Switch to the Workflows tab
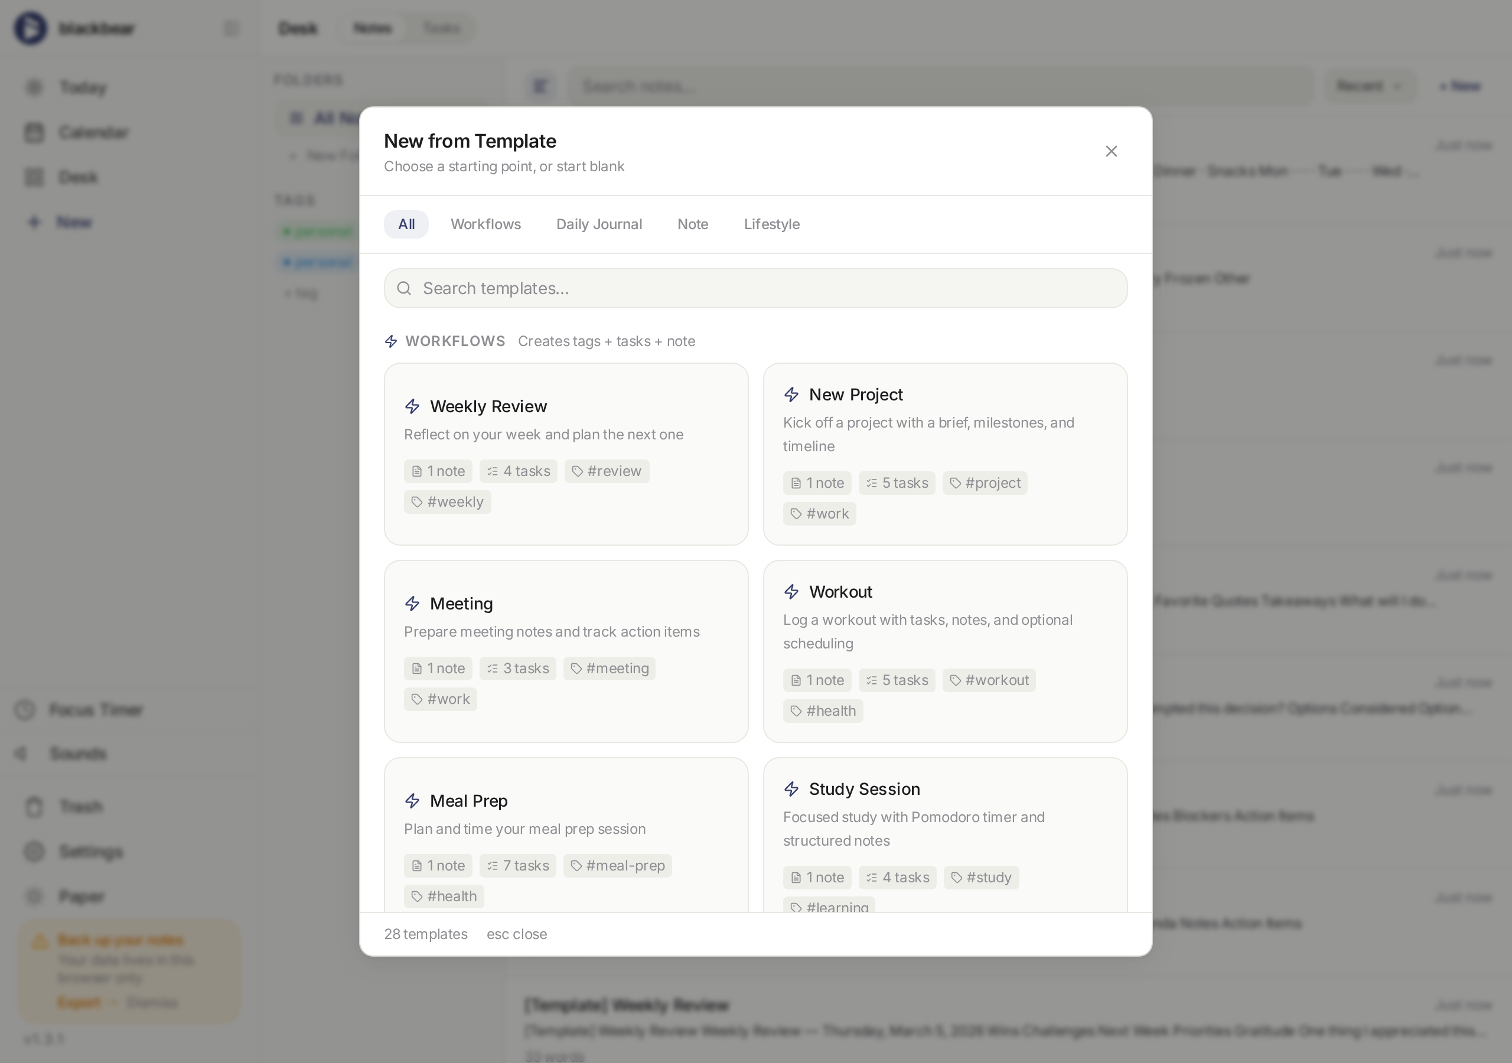 [x=485, y=224]
